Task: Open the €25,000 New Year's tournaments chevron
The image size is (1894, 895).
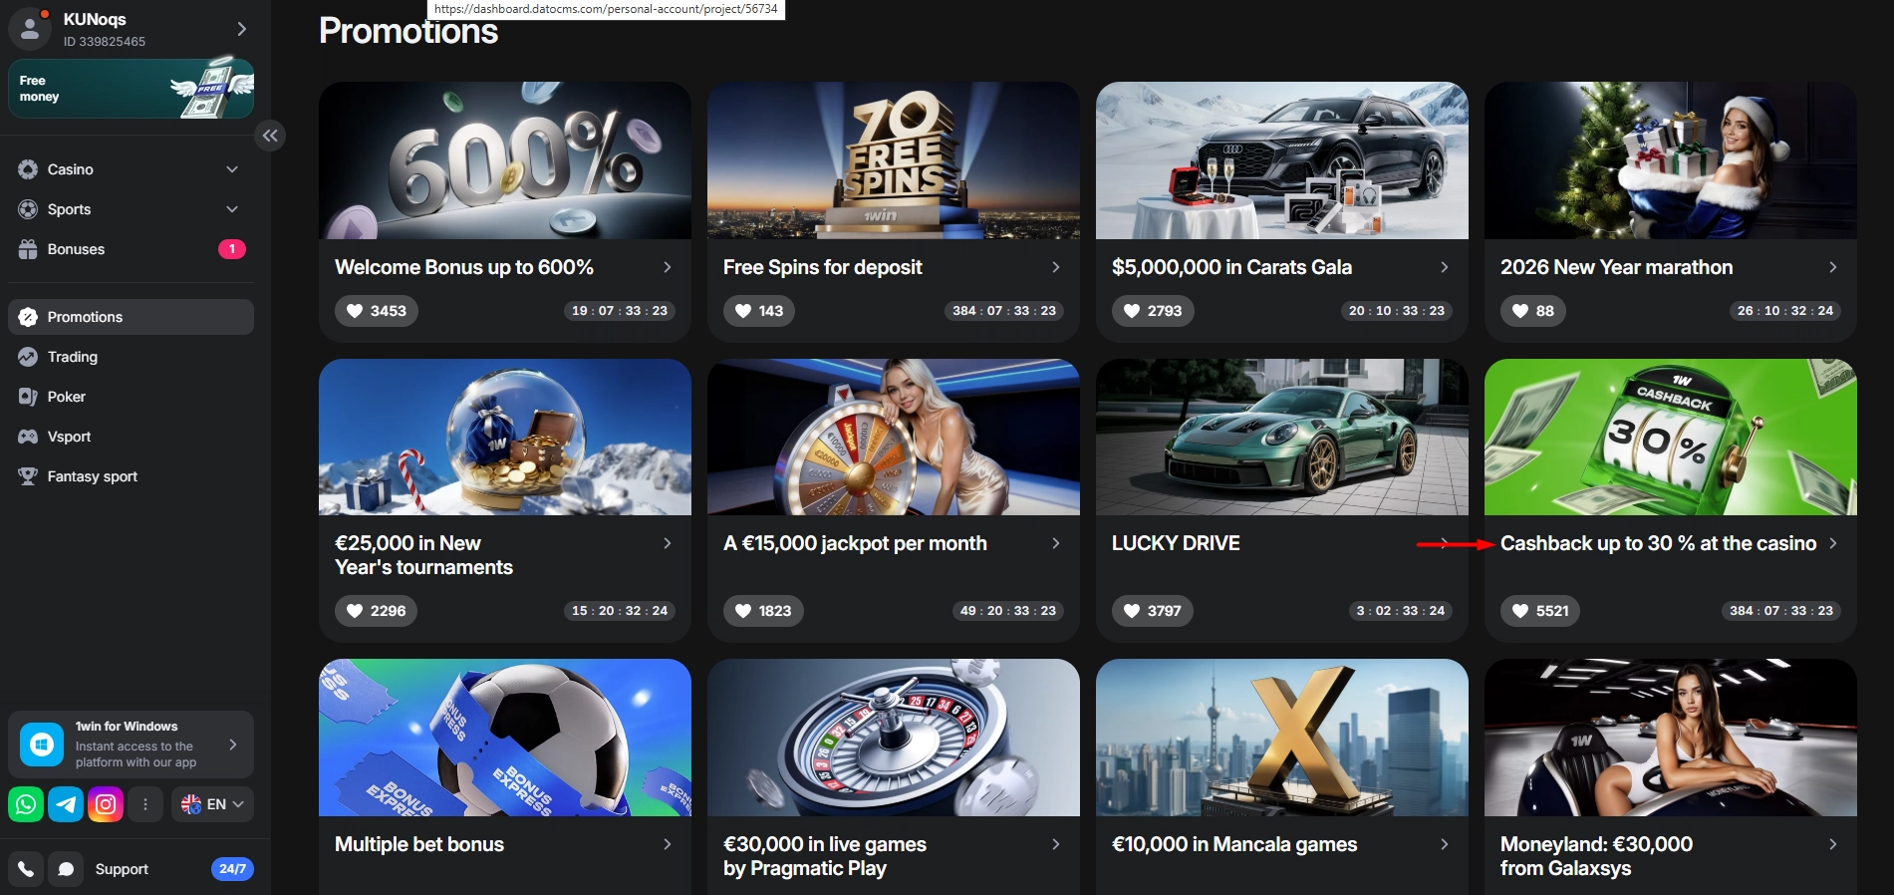Action: click(668, 543)
